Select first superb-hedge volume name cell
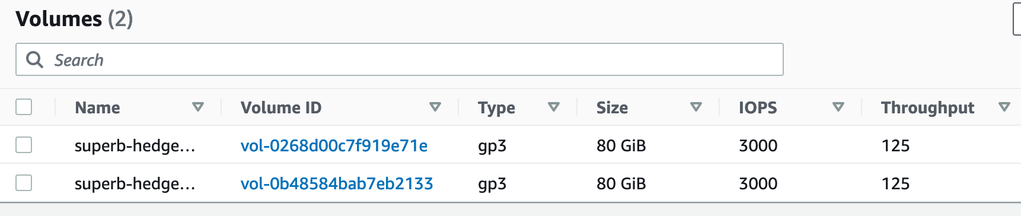Image resolution: width=1021 pixels, height=216 pixels. tap(135, 145)
